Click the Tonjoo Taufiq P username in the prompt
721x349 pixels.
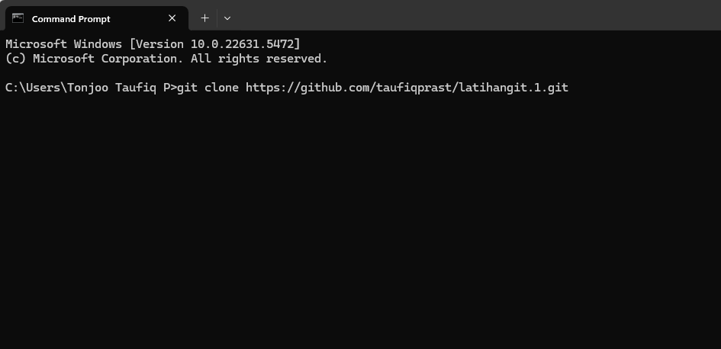point(118,87)
